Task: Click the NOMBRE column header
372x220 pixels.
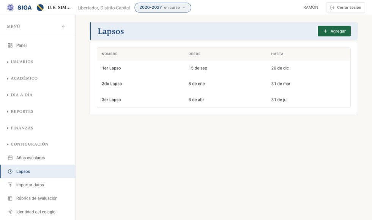Action: pyautogui.click(x=110, y=54)
